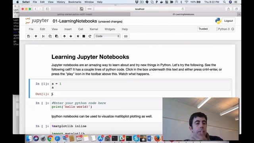The image size is (254, 143).
Task: Open a new Safari tab with plus
Action: pyautogui.click(x=239, y=14)
